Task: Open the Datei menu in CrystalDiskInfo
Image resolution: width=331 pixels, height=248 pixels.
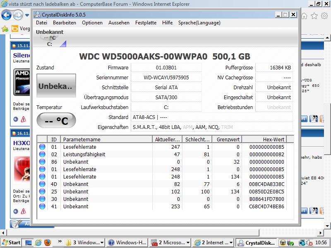Action: pos(42,23)
